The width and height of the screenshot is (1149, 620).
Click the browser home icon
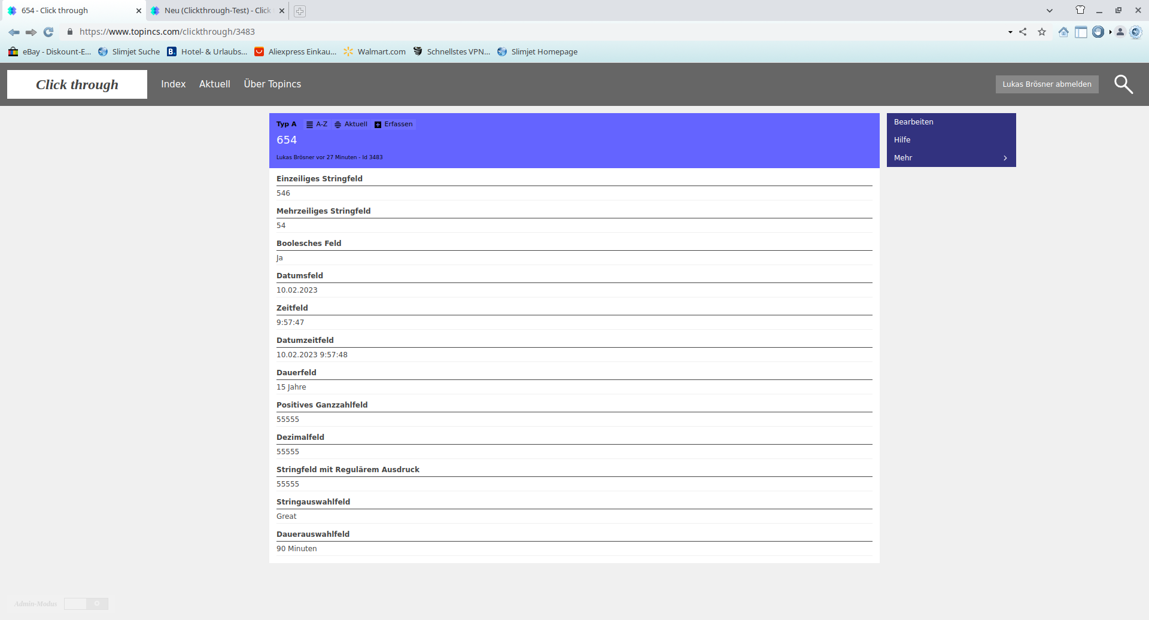click(1063, 32)
